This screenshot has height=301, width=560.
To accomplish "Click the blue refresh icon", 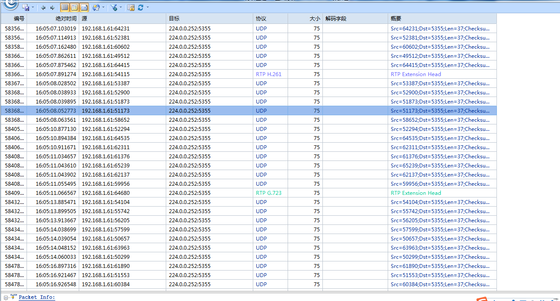I will [x=141, y=7].
